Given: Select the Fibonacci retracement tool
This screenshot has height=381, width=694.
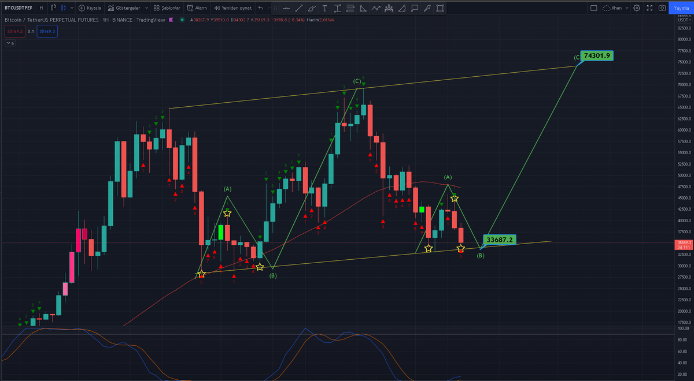Looking at the screenshot, I should tap(350, 8).
